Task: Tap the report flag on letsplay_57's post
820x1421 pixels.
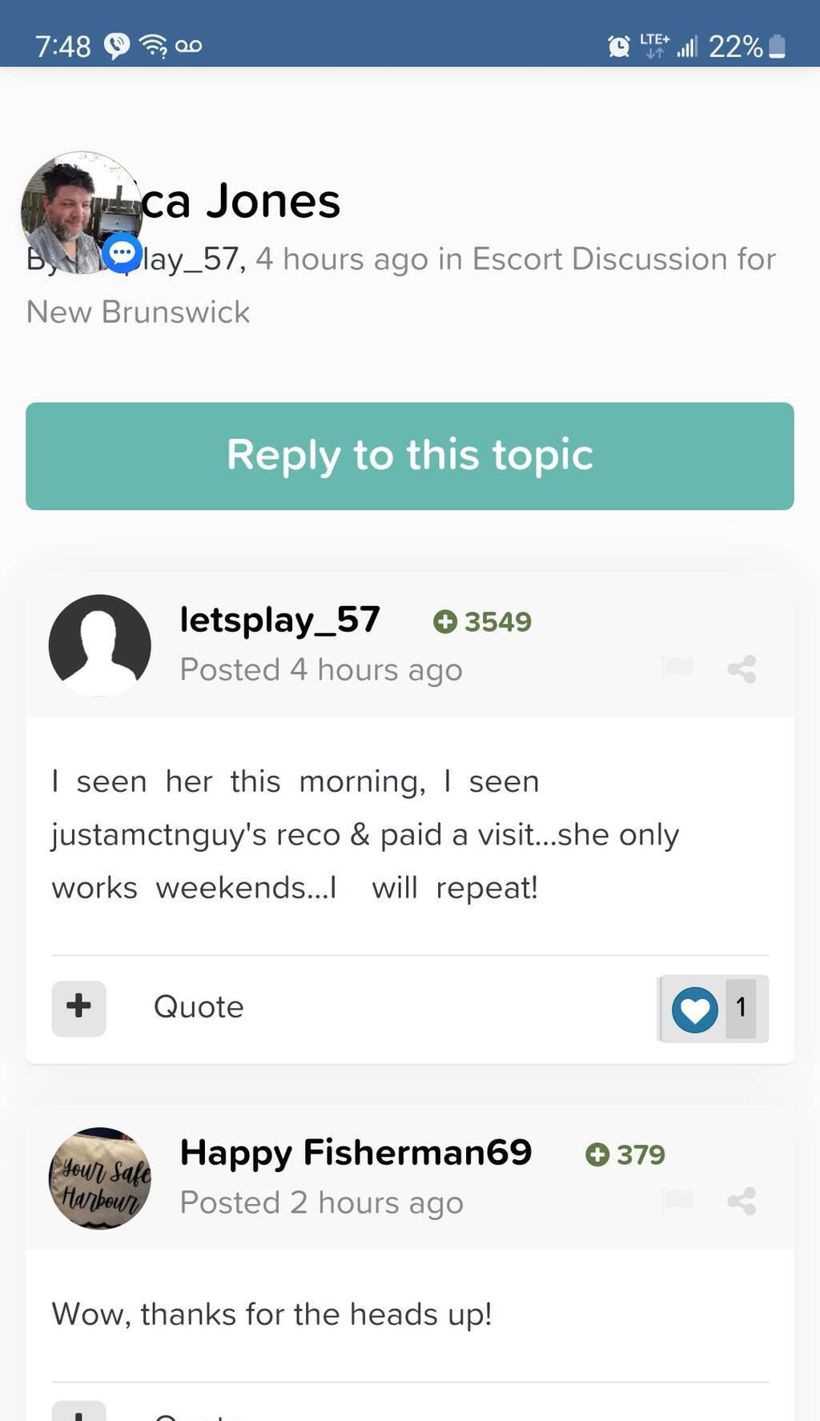Action: click(x=677, y=668)
